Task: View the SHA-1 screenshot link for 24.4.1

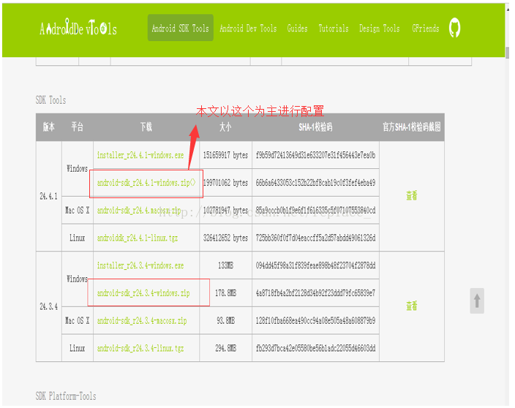Action: coord(412,196)
